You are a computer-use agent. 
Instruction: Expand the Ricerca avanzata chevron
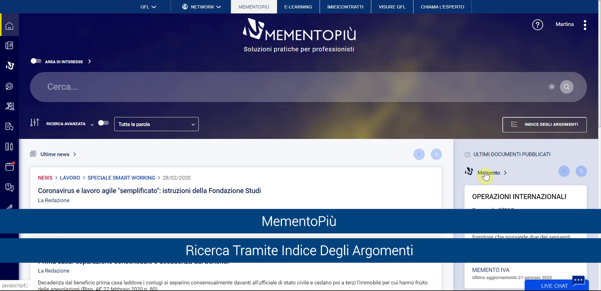(x=92, y=125)
